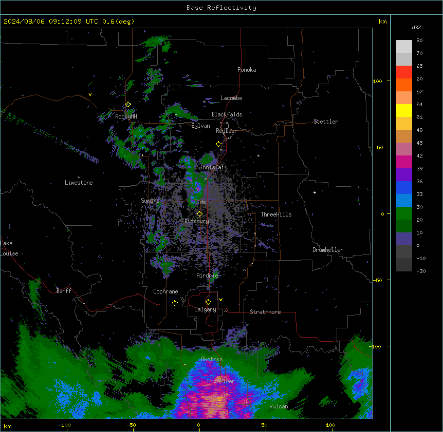
Task: Click the yellow marker below Olds
Action: (x=199, y=213)
